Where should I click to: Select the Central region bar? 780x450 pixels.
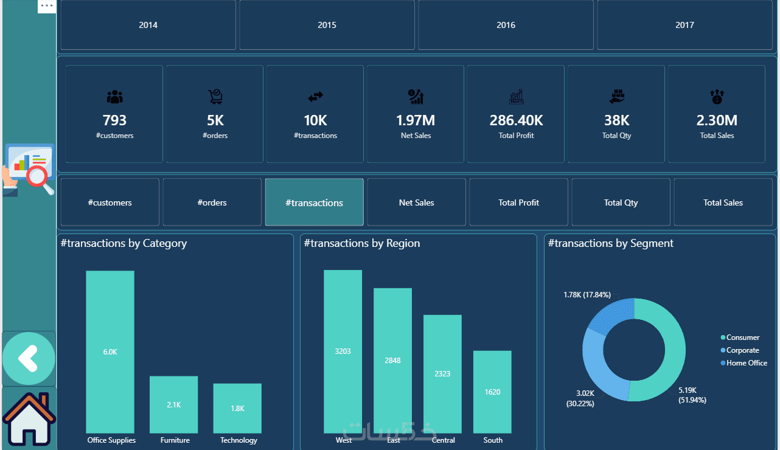pos(442,374)
